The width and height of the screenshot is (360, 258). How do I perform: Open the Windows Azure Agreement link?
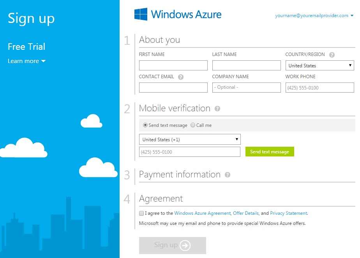tap(203, 213)
